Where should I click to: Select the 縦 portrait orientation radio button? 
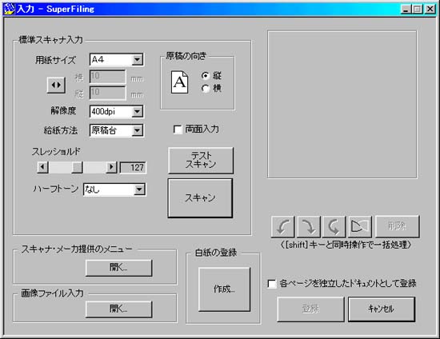point(206,75)
